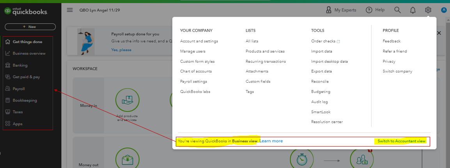Open the notifications bell icon

[x=413, y=10]
